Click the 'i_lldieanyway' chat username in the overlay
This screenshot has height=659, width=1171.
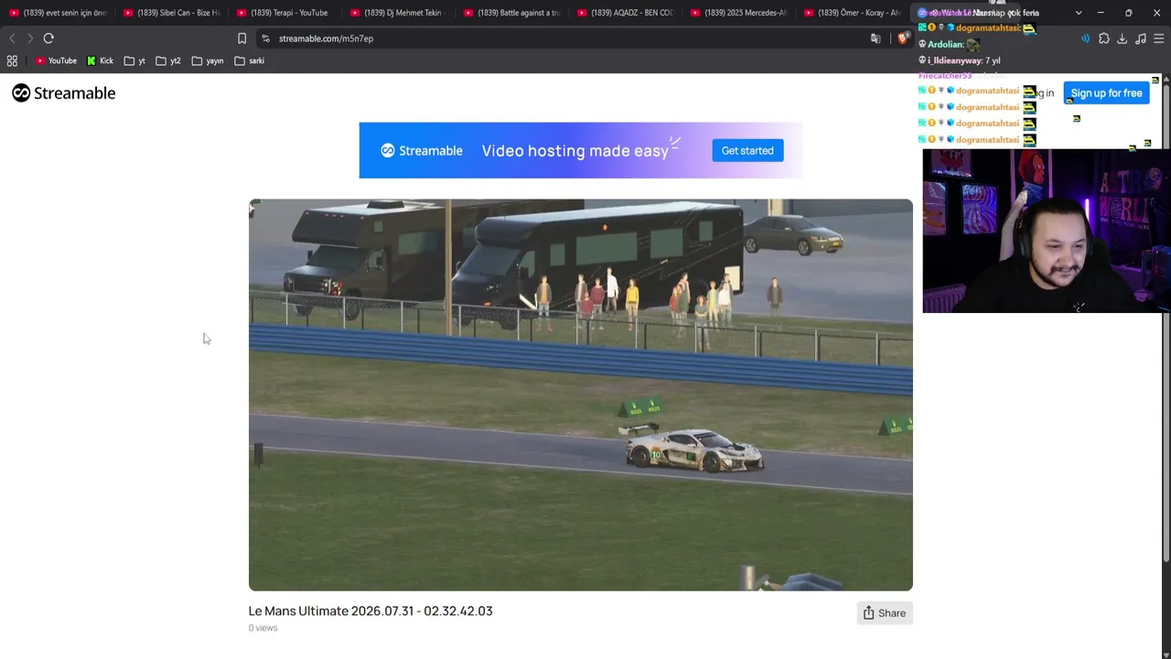955,60
